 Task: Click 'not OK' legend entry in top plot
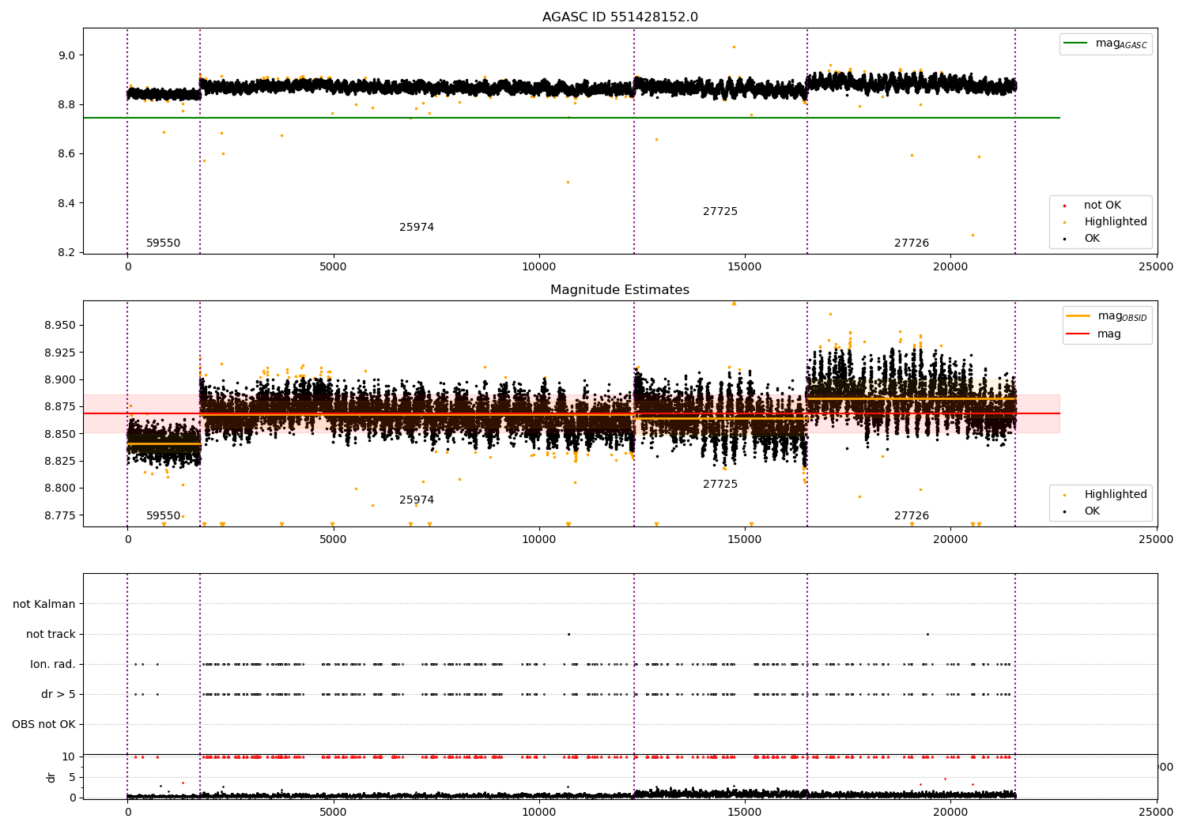click(x=1102, y=205)
